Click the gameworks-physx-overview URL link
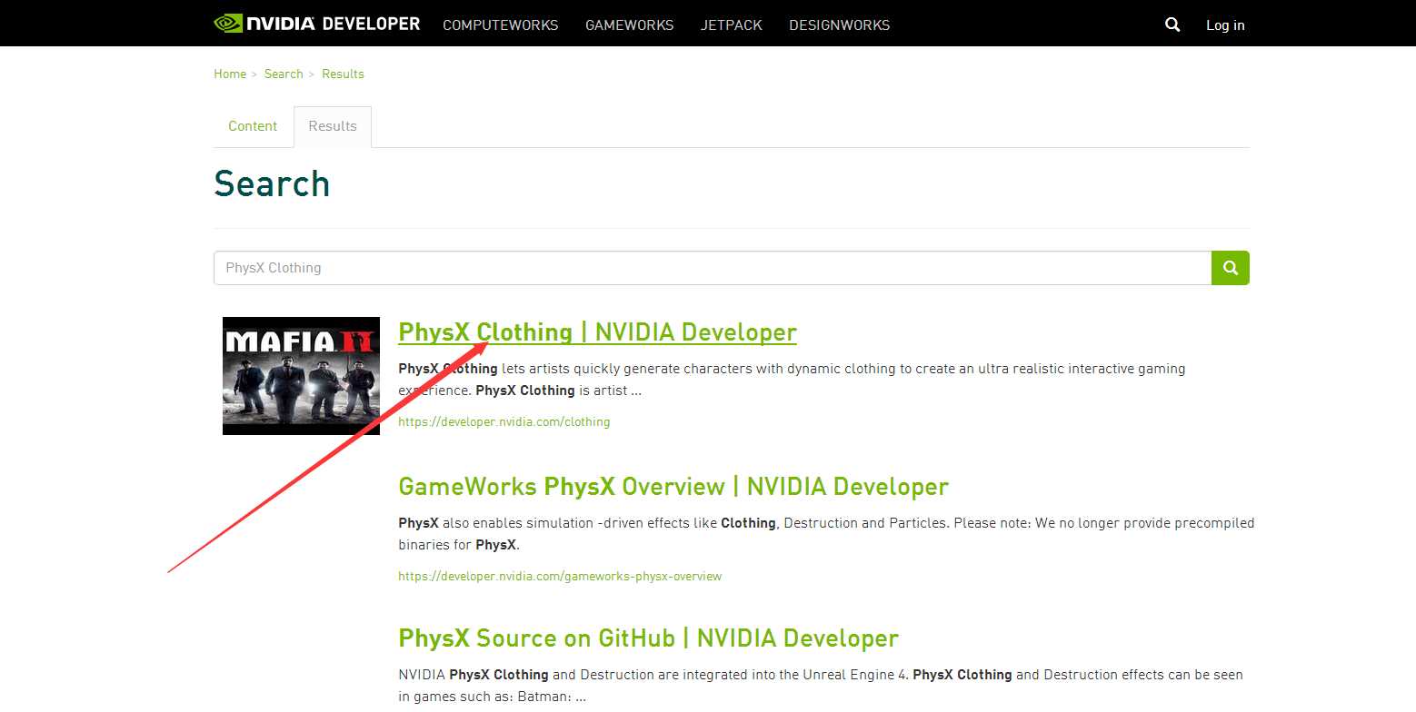This screenshot has height=712, width=1416. click(560, 576)
